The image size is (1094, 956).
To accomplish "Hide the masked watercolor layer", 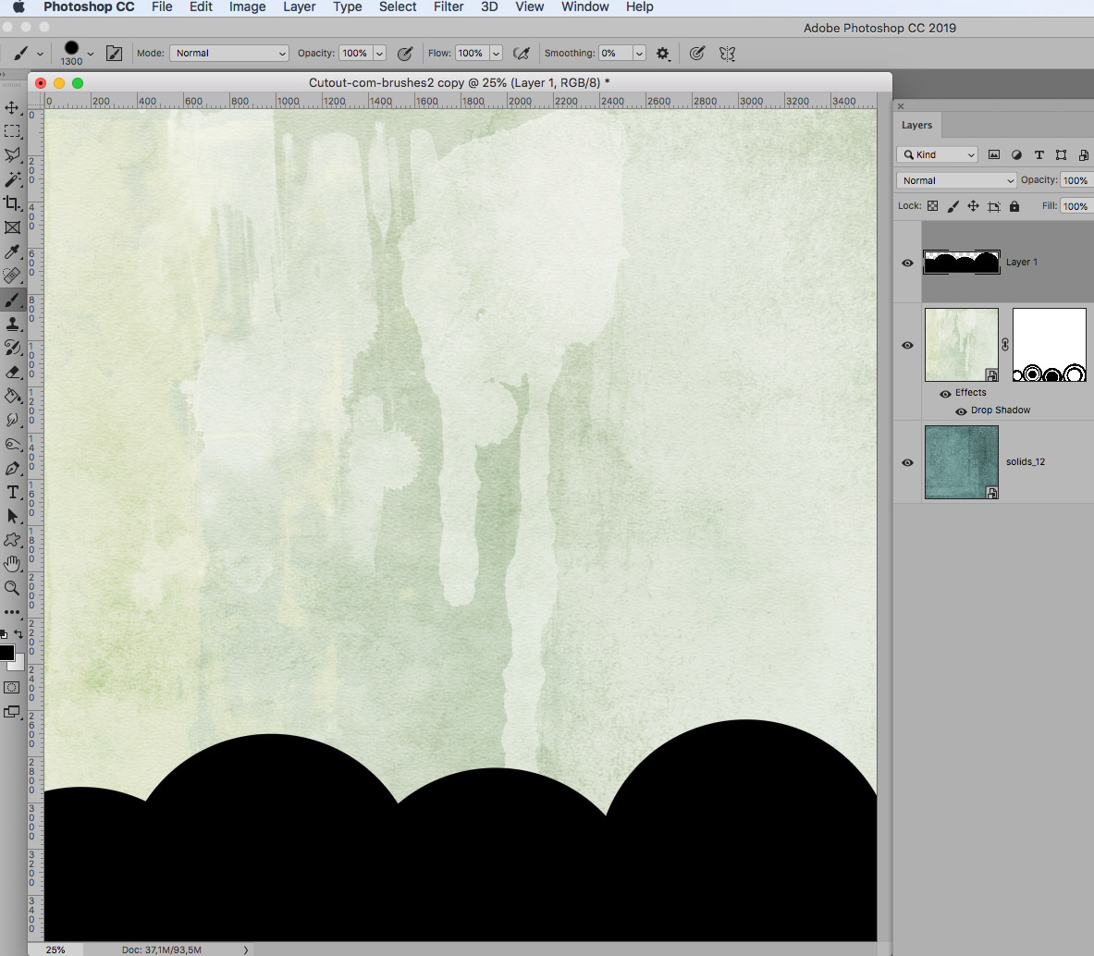I will [x=907, y=345].
